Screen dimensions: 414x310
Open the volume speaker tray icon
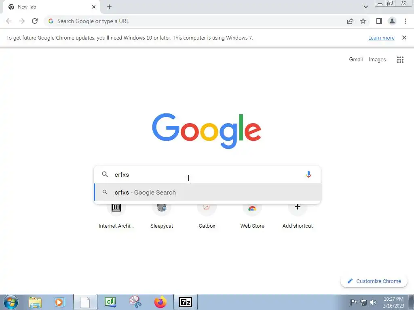tap(373, 302)
